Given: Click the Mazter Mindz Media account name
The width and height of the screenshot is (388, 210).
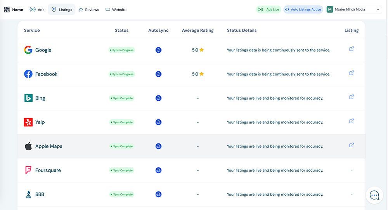Looking at the screenshot, I should pos(350,10).
